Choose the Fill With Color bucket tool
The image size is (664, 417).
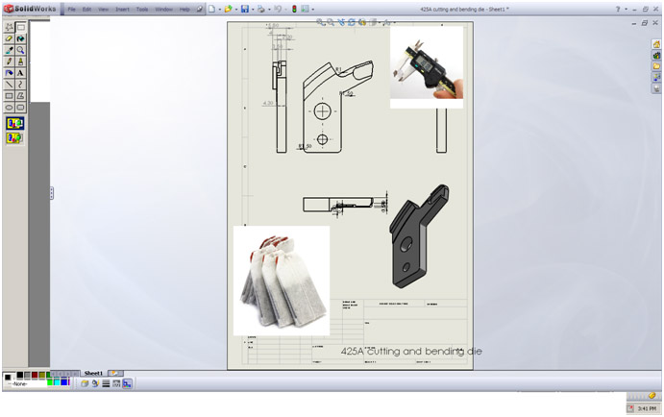click(x=20, y=38)
